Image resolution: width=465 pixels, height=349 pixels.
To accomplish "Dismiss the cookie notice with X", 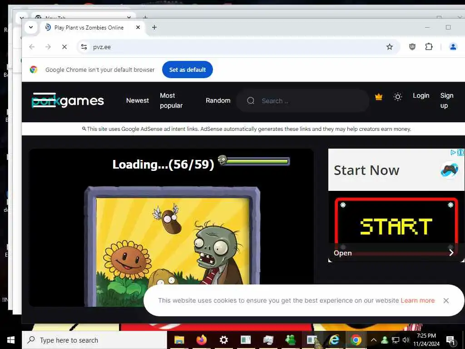I will (446, 301).
